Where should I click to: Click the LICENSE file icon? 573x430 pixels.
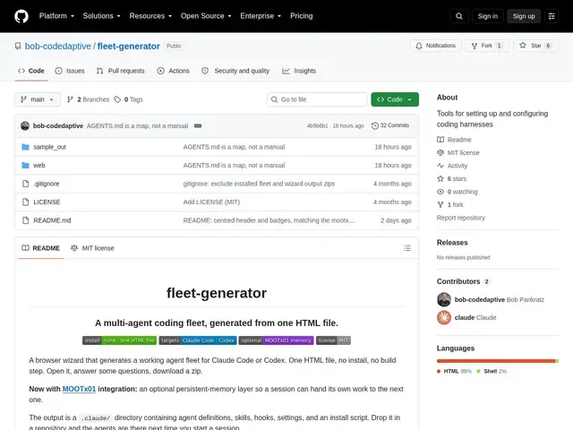25,202
